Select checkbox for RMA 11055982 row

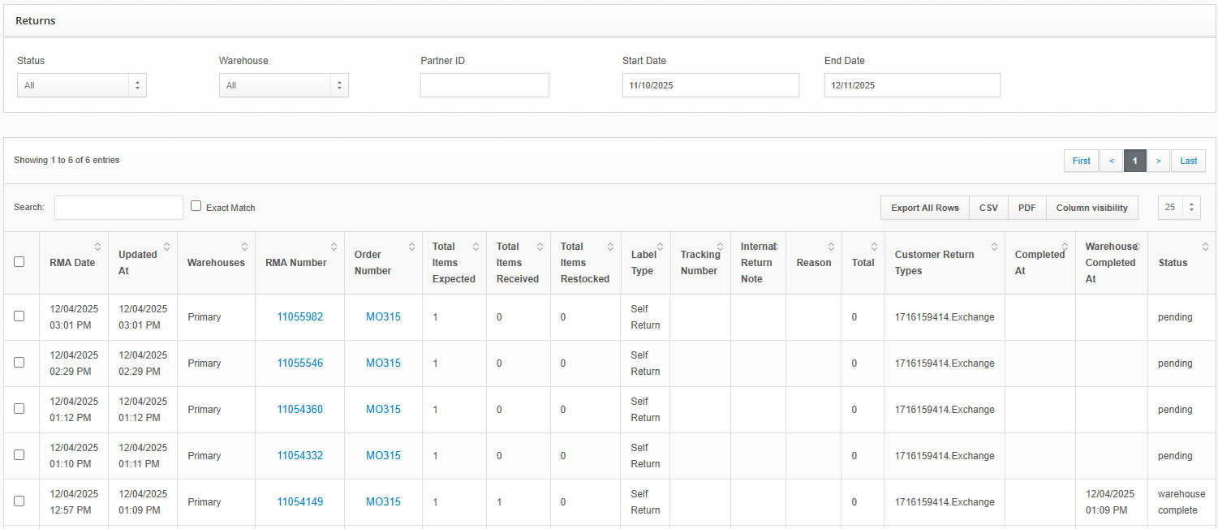click(x=19, y=316)
